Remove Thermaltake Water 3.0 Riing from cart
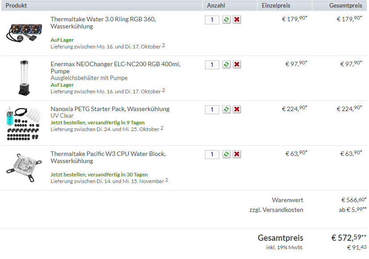This screenshot has width=369, height=259. (237, 20)
